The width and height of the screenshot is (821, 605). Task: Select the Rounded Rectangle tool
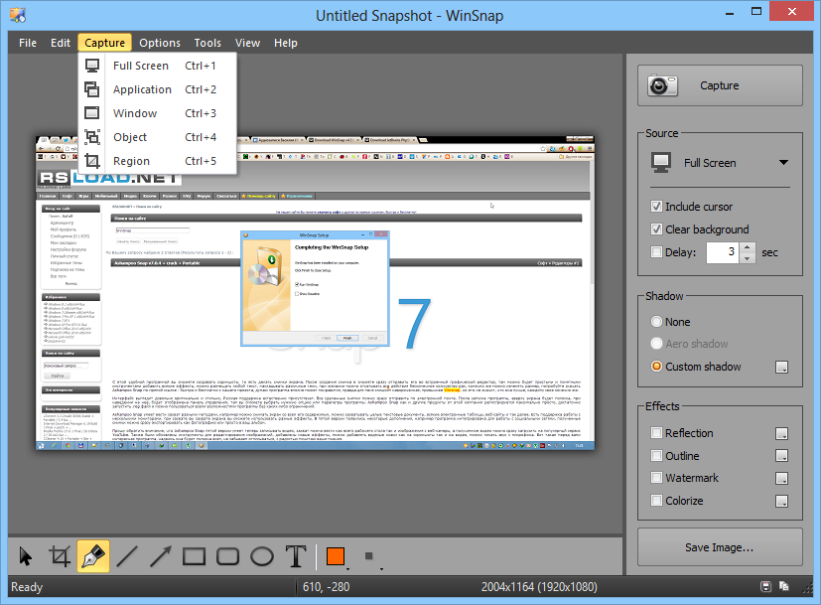click(227, 556)
